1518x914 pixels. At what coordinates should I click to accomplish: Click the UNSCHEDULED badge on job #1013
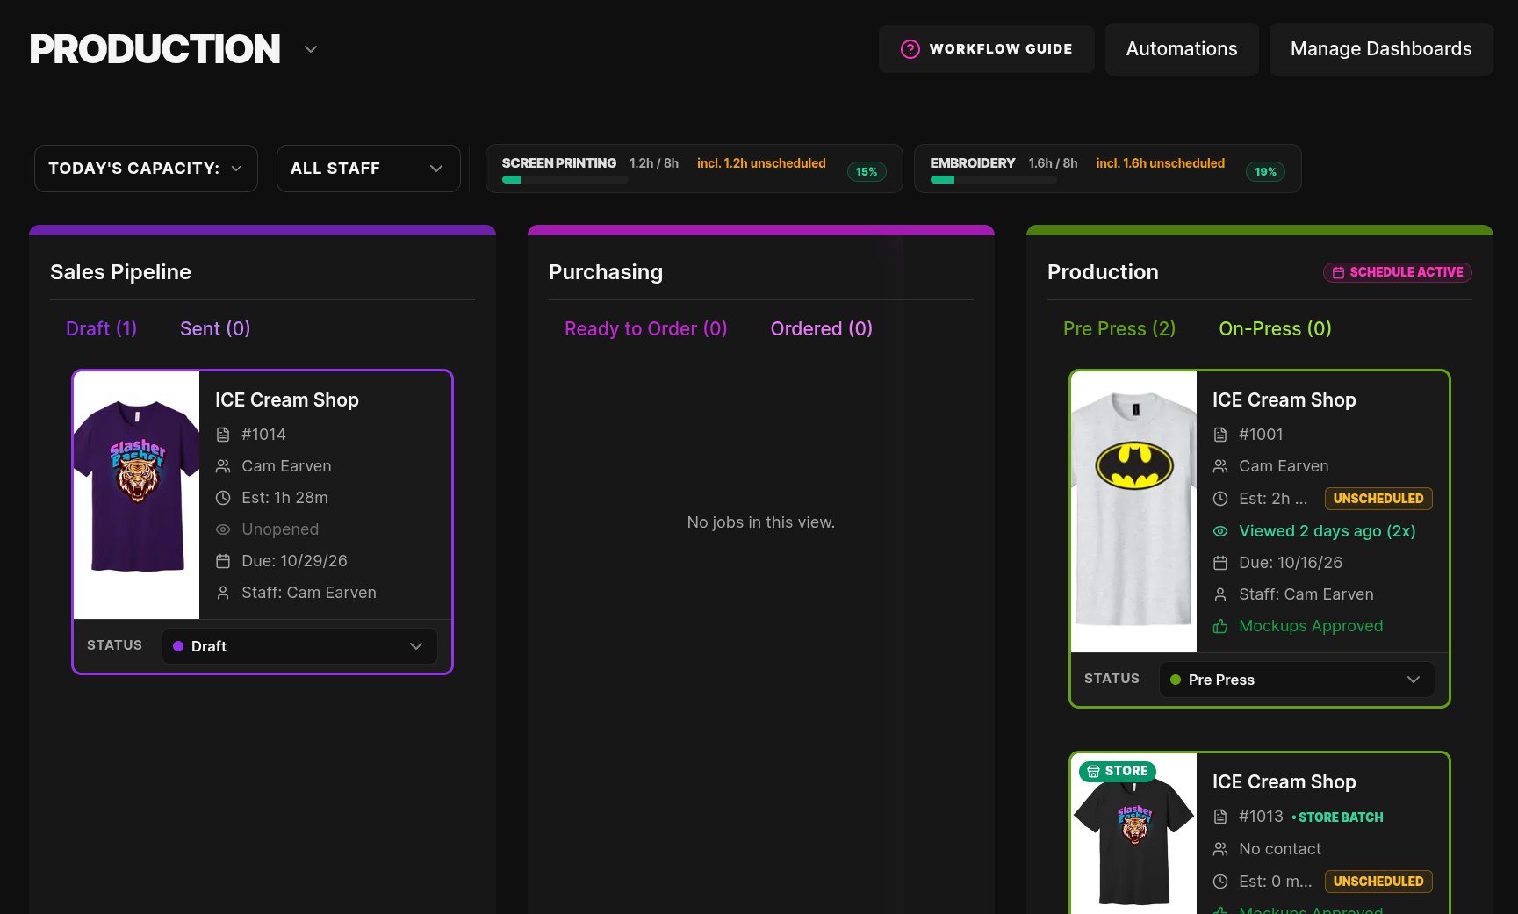click(x=1378, y=882)
